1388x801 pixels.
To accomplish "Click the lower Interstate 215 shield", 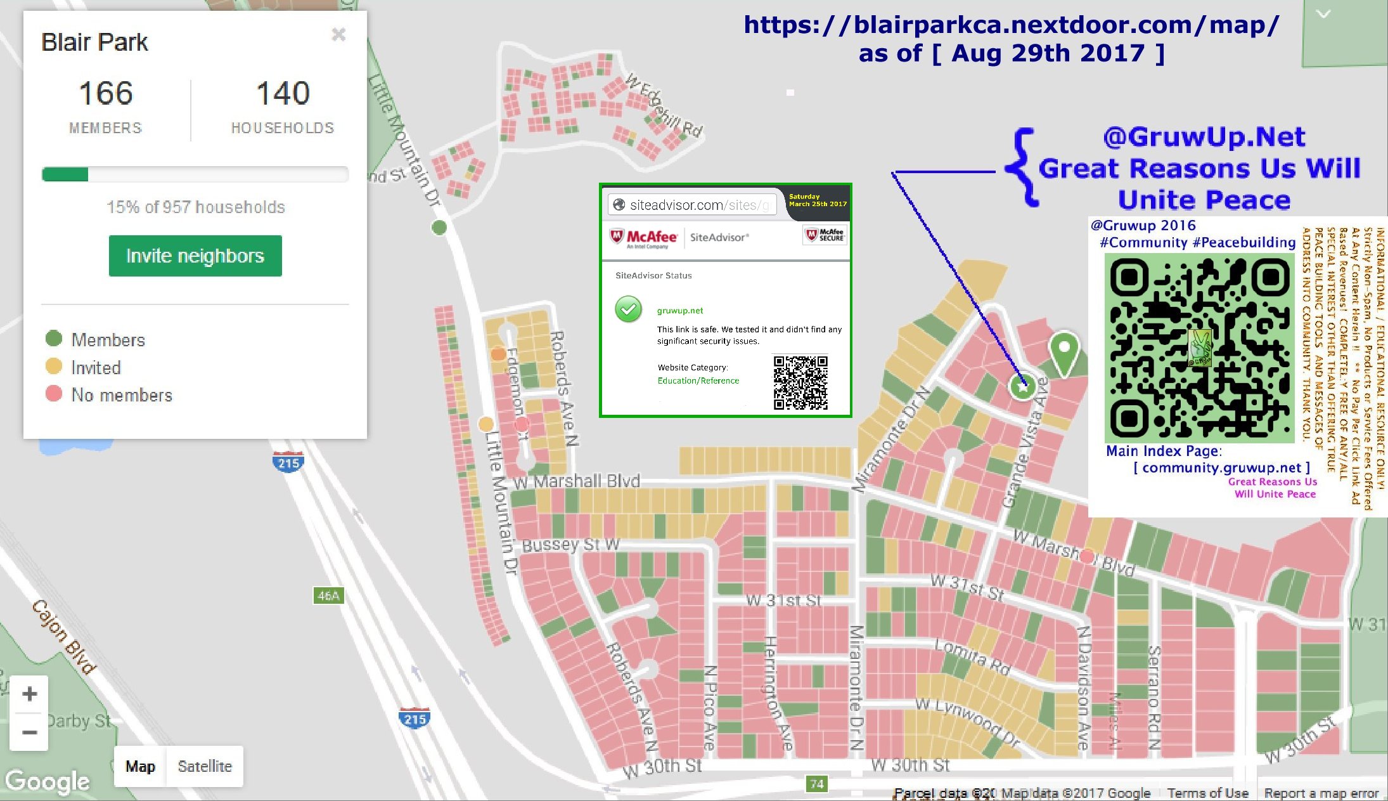I will [x=414, y=718].
